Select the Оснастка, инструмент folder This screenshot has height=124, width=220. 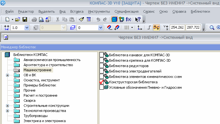click(x=42, y=80)
